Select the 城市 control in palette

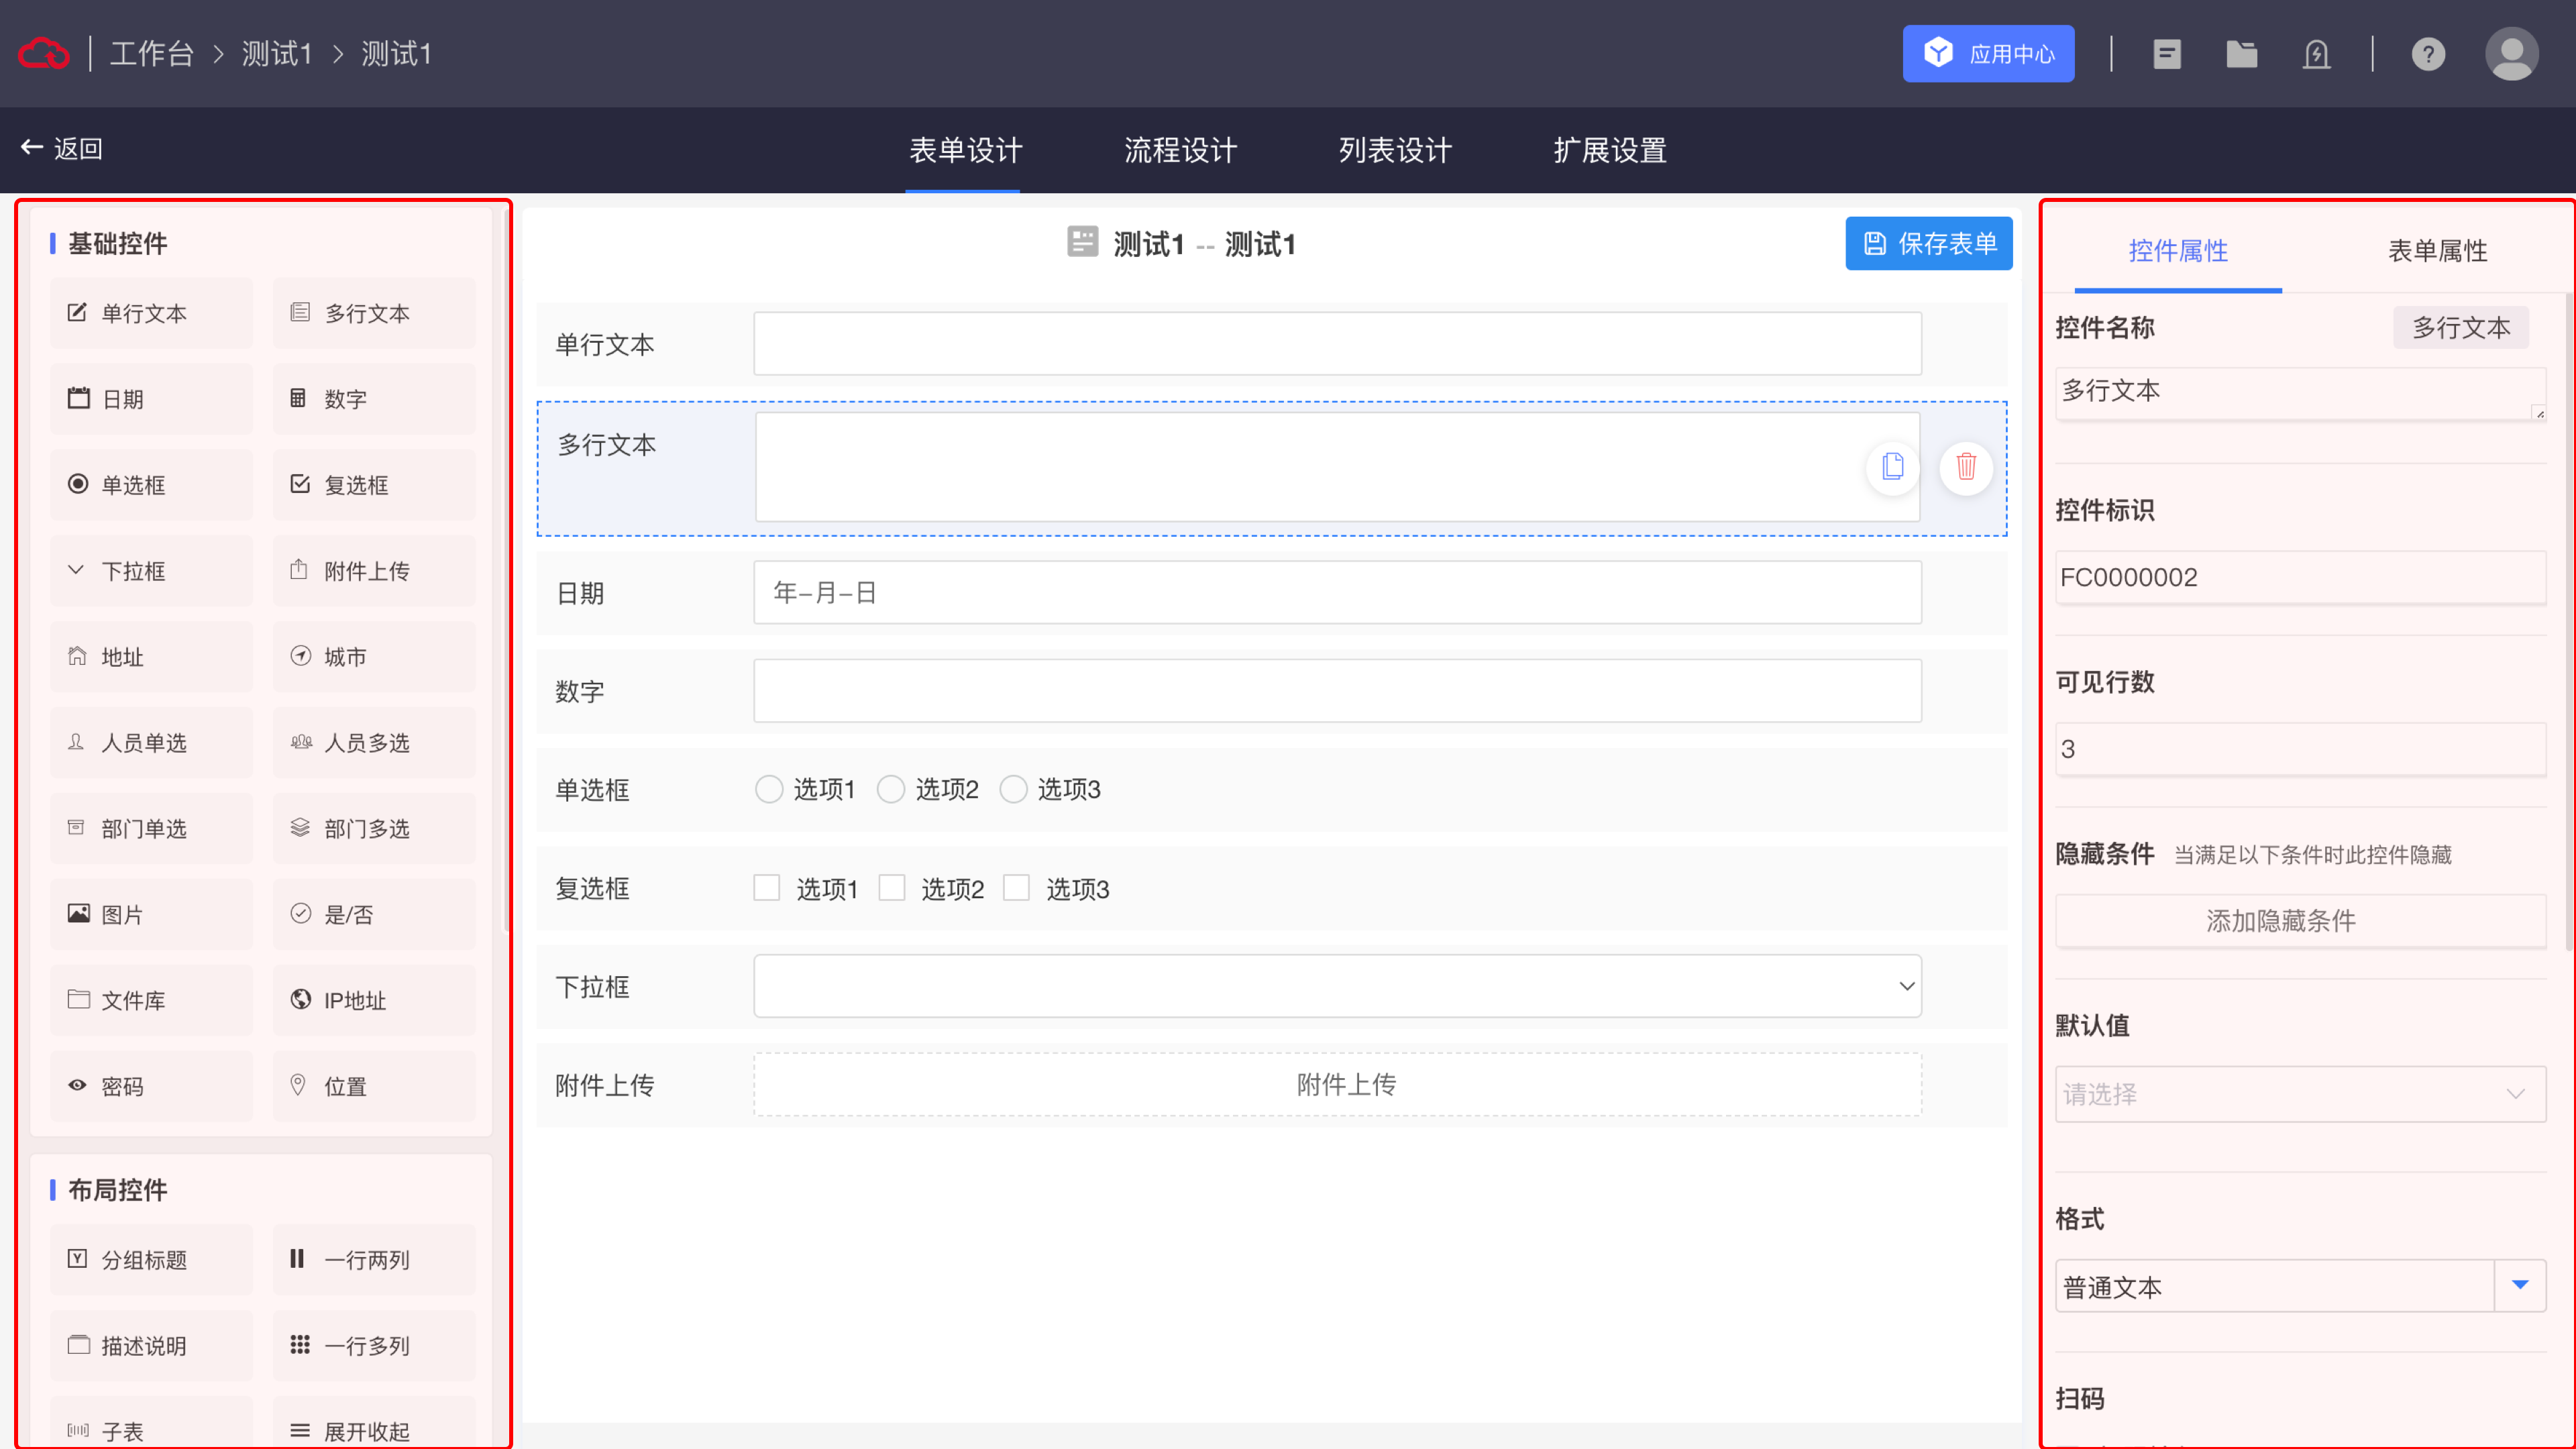click(x=374, y=657)
